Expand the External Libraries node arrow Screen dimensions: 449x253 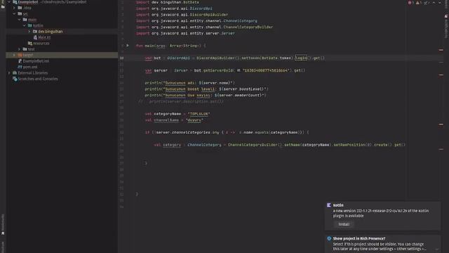click(x=9, y=73)
